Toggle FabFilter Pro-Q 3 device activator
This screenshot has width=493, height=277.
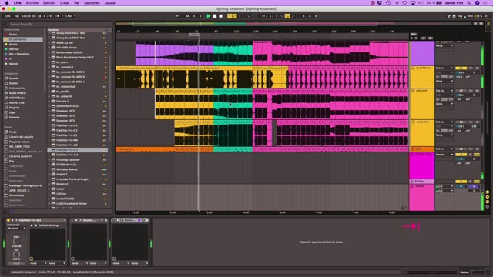tap(8, 220)
